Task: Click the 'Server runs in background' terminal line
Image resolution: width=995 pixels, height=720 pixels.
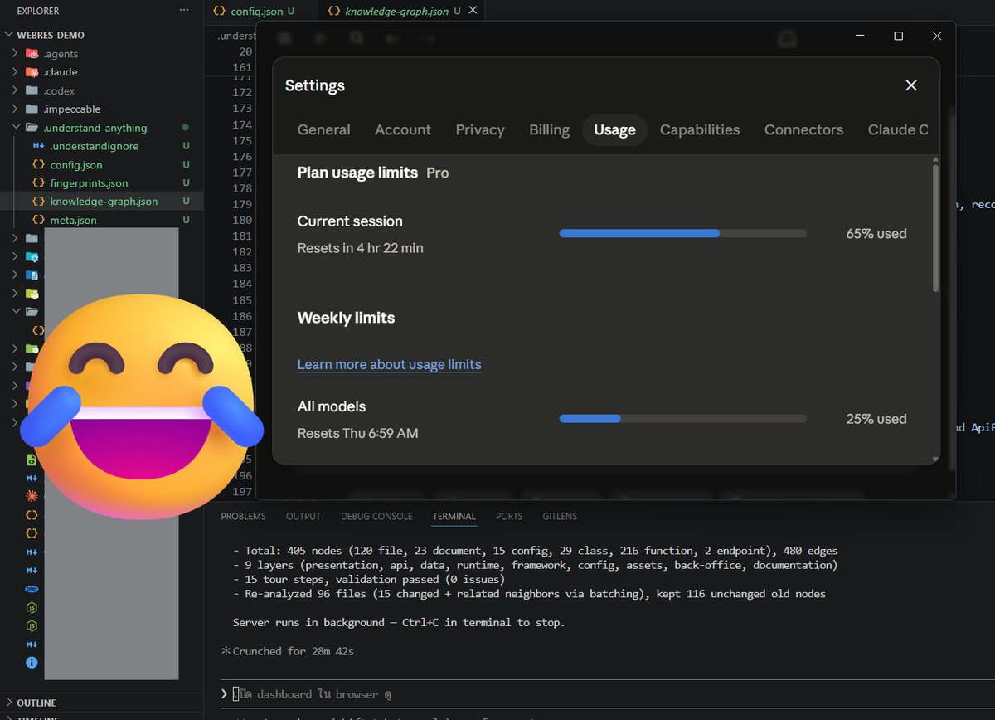Action: point(399,622)
